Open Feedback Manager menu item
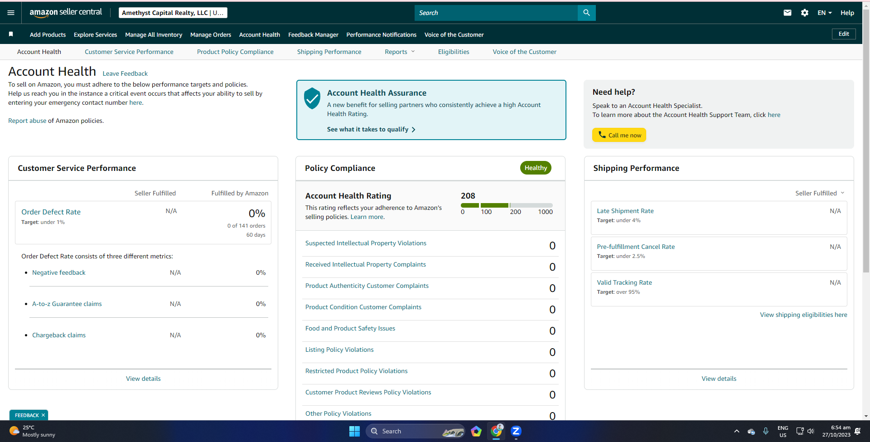870x442 pixels. (313, 34)
